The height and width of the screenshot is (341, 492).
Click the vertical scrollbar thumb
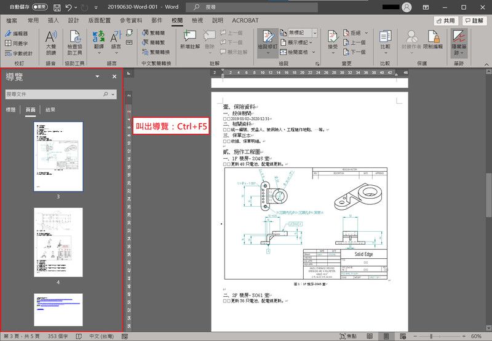(488, 195)
